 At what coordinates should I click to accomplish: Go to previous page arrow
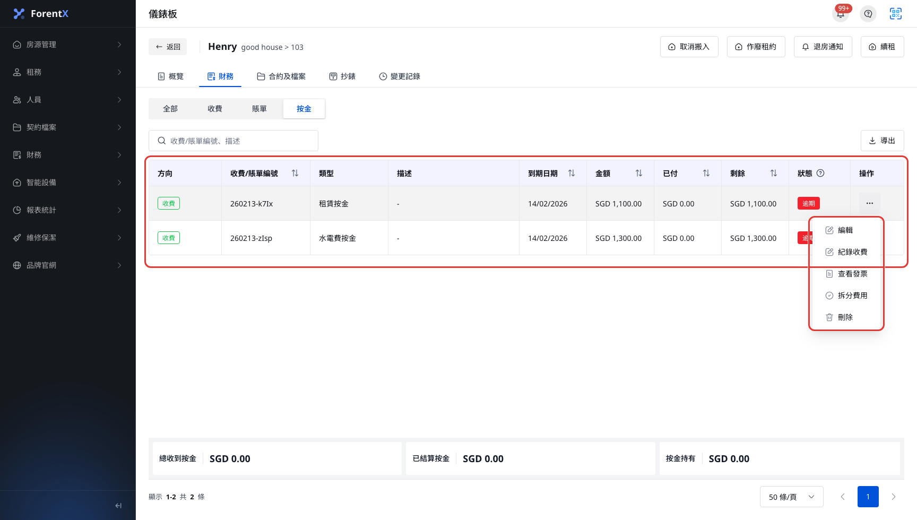click(843, 497)
